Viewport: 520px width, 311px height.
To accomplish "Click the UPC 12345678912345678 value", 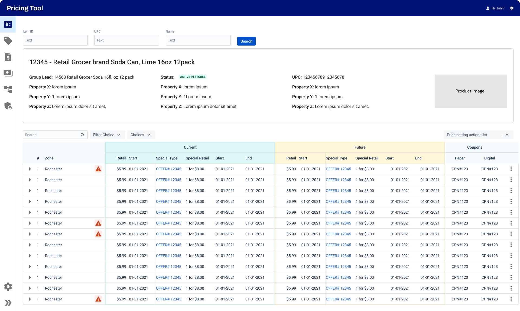I will (x=323, y=77).
